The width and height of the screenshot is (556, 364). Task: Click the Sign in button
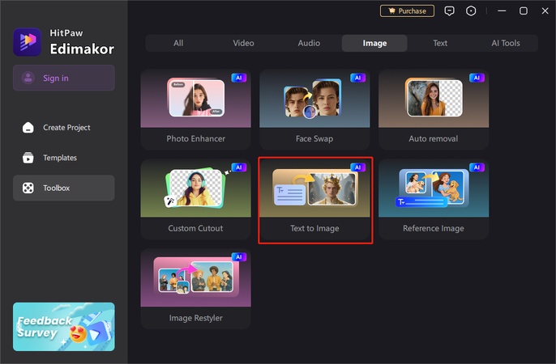tap(64, 78)
